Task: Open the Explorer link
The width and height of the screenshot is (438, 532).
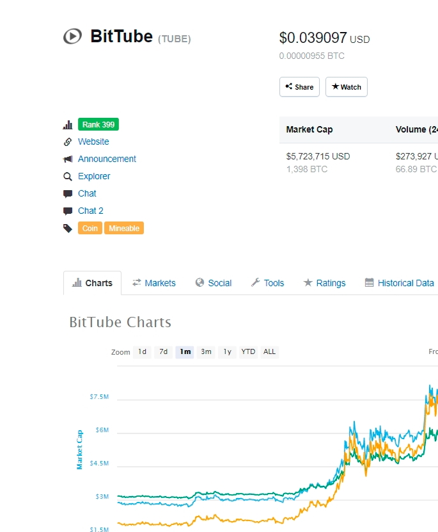Action: (94, 177)
